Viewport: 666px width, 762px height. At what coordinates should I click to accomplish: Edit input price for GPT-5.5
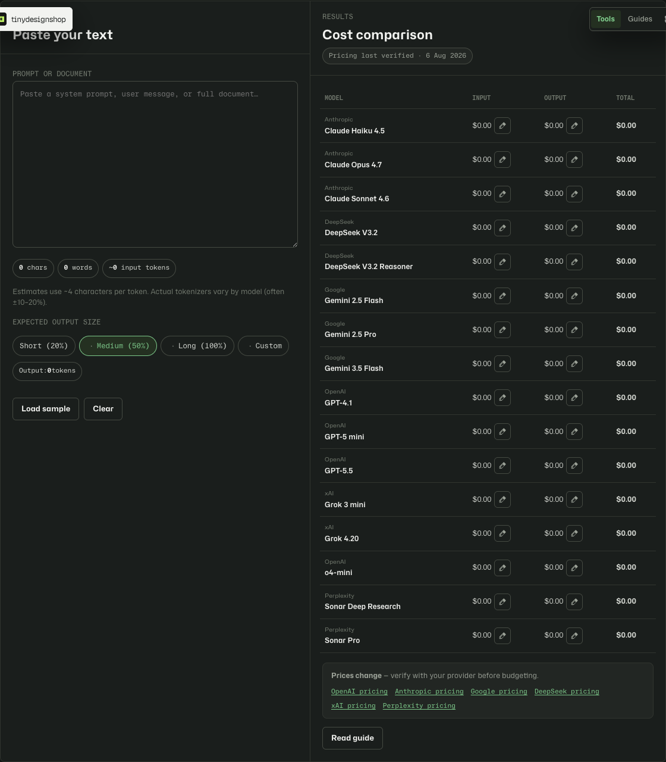pos(502,466)
